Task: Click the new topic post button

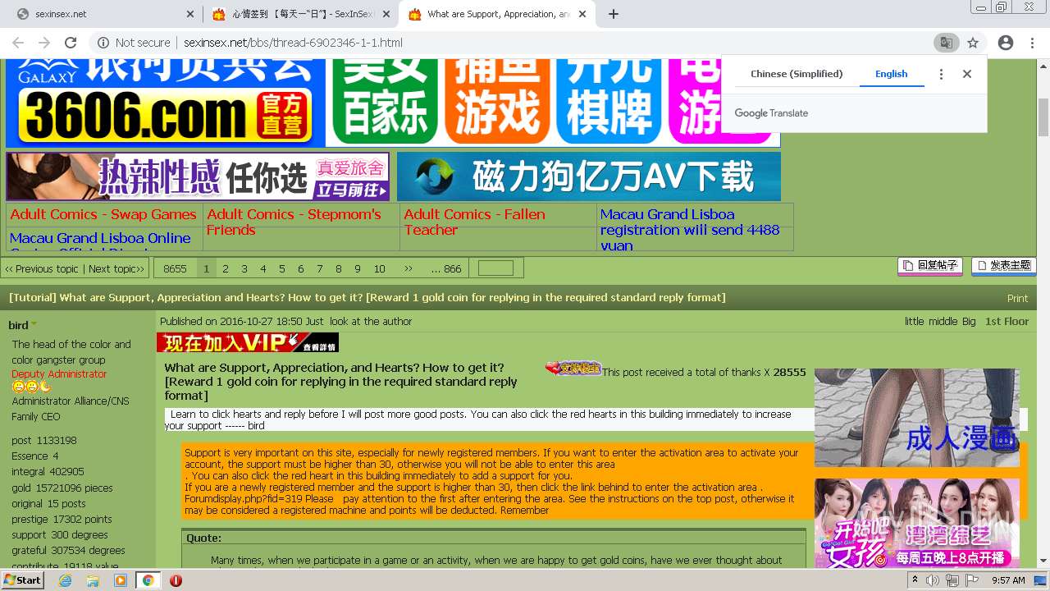Action: 1003,265
